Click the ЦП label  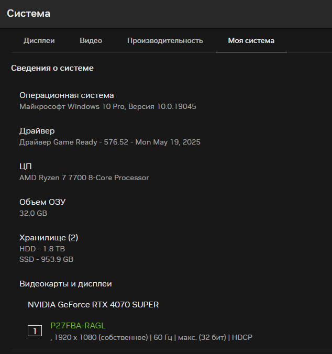[26, 167]
